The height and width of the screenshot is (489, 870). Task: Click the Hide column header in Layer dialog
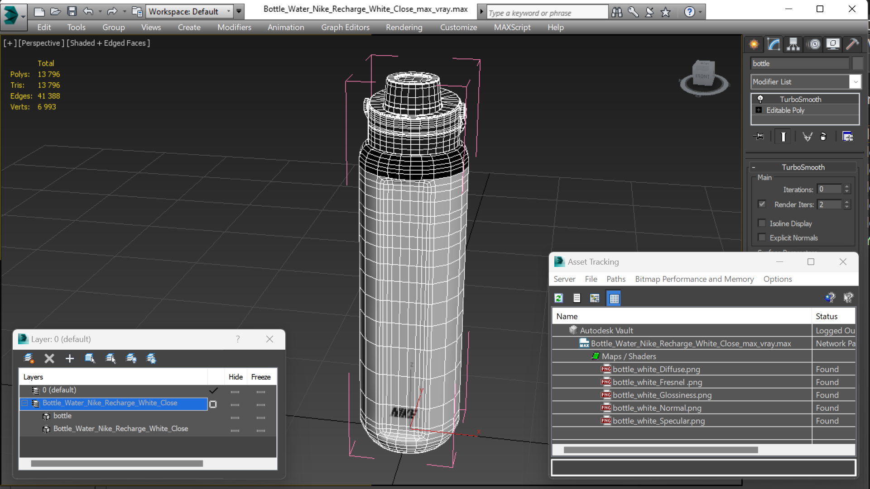pos(236,377)
